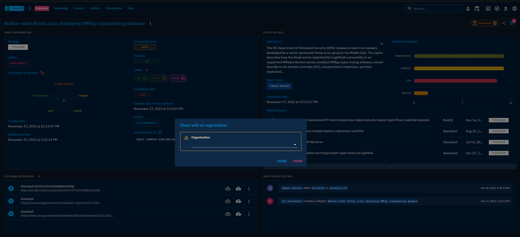Image resolution: width=520 pixels, height=237 pixels.
Task: Open the Log4Shell crypto miners related report
Action: tap(390, 153)
